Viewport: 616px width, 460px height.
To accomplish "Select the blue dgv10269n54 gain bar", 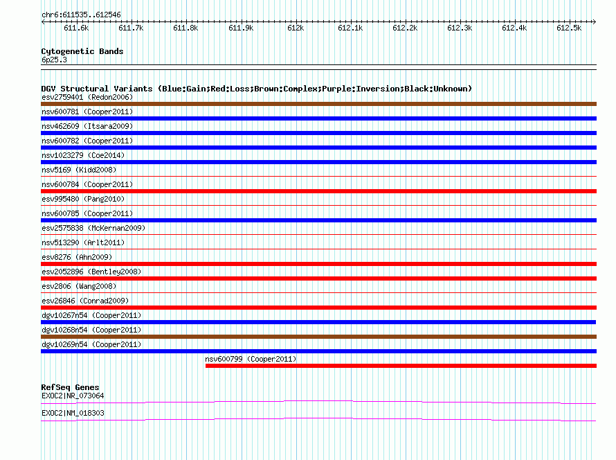I will (318, 351).
